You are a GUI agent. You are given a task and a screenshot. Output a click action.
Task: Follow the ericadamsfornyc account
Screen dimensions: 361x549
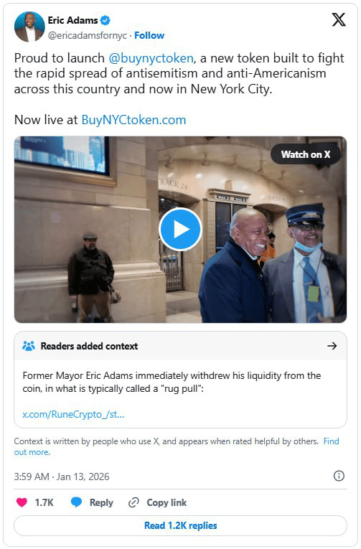(x=149, y=35)
